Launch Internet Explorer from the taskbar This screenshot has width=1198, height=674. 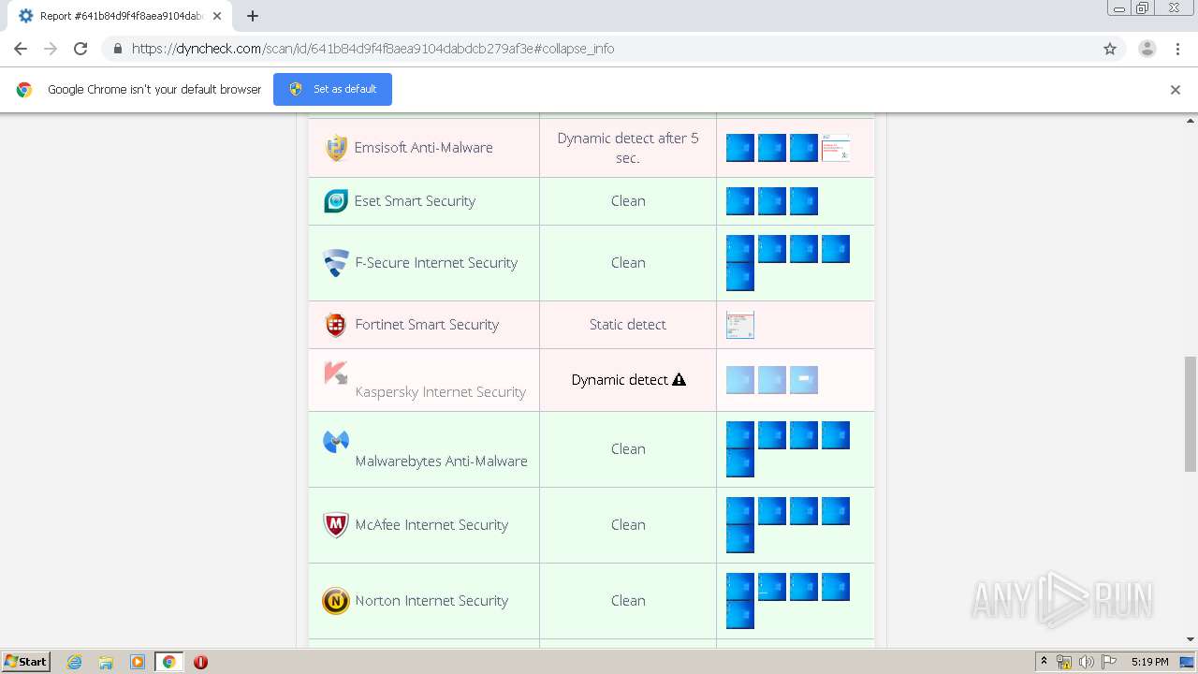tap(75, 662)
